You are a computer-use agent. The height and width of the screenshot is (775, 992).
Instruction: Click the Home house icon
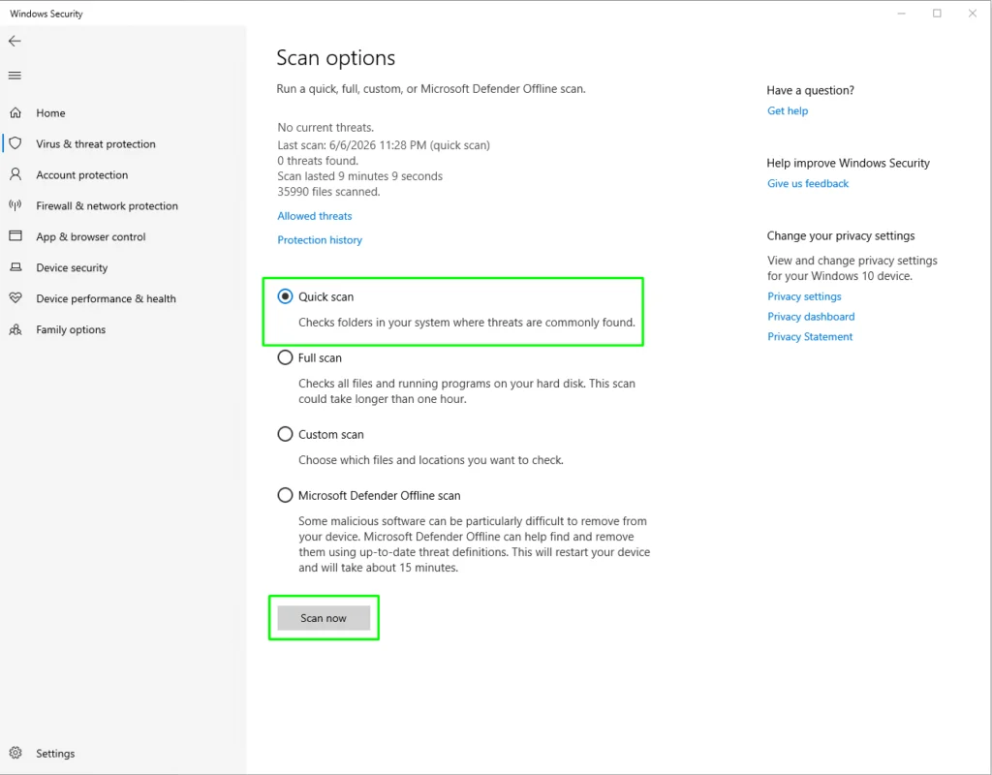coord(15,112)
